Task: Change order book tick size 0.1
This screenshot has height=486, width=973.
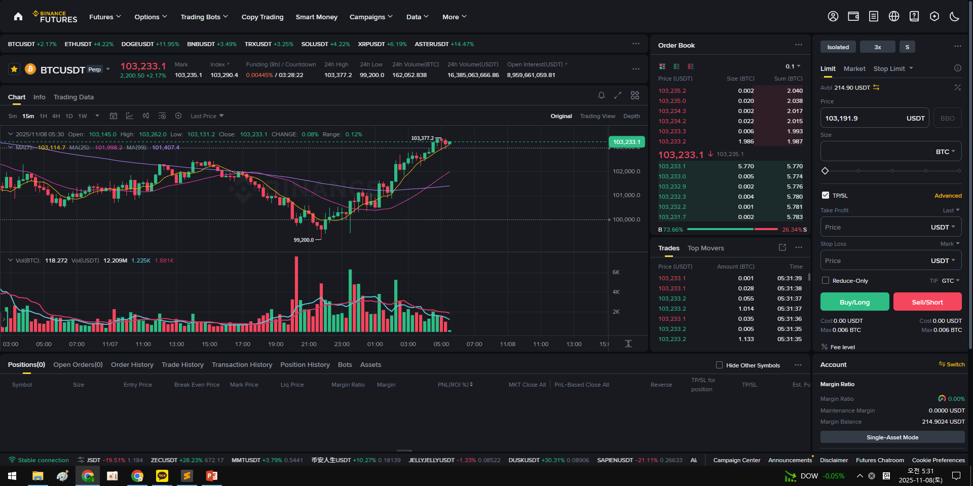Action: coord(793,66)
